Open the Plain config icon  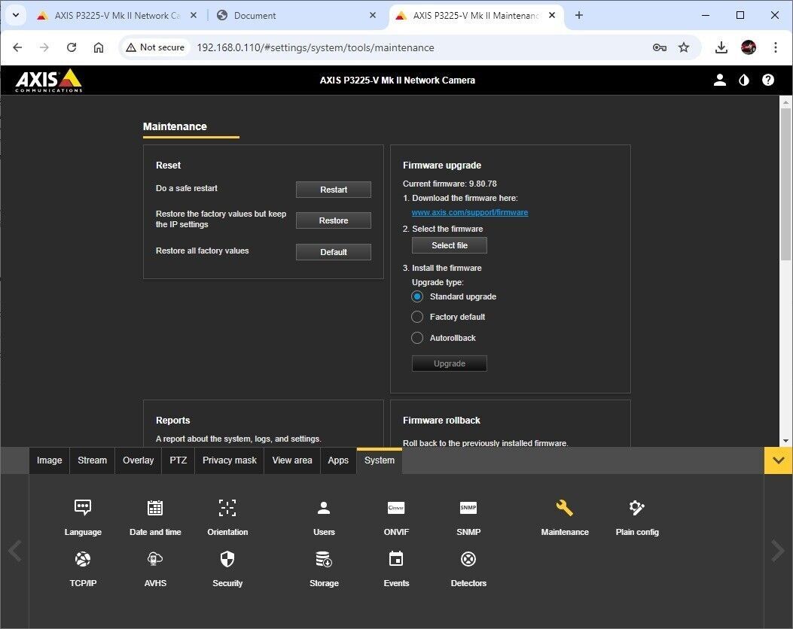[636, 507]
